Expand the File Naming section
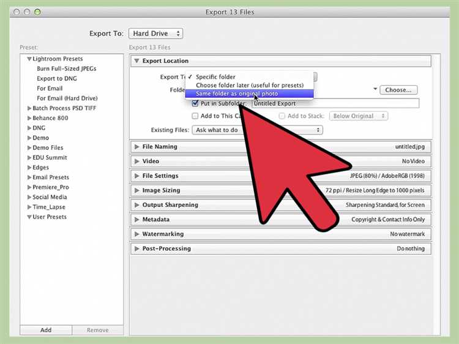Screen dimensions: 459x344 click(136, 147)
